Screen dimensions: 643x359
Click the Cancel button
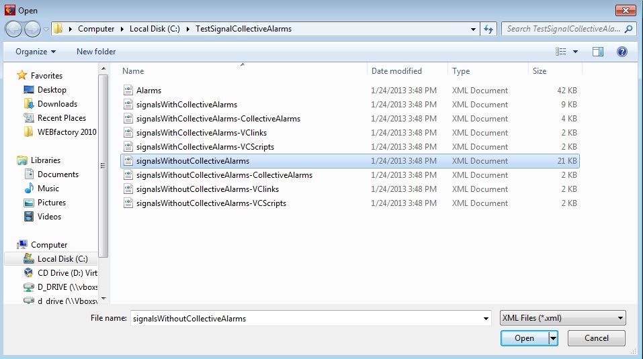pyautogui.click(x=596, y=338)
